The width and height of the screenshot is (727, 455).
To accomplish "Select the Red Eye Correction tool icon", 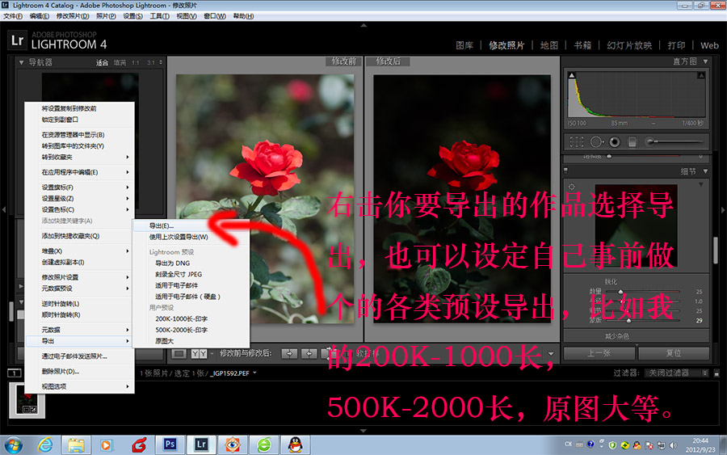I will click(615, 141).
